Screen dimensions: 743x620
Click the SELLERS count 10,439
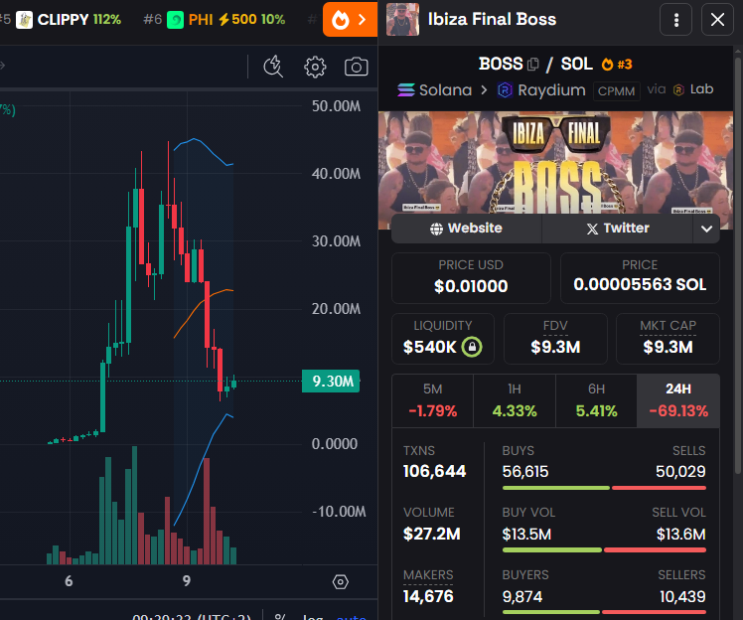tap(682, 597)
